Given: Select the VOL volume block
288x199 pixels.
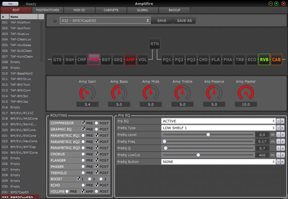Looking at the screenshot, I should pos(142,60).
